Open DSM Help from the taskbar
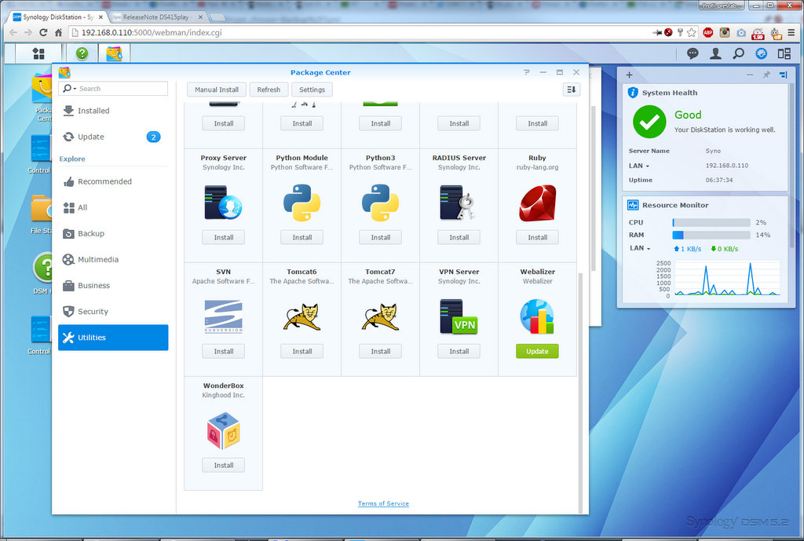This screenshot has height=541, width=804. (x=82, y=53)
